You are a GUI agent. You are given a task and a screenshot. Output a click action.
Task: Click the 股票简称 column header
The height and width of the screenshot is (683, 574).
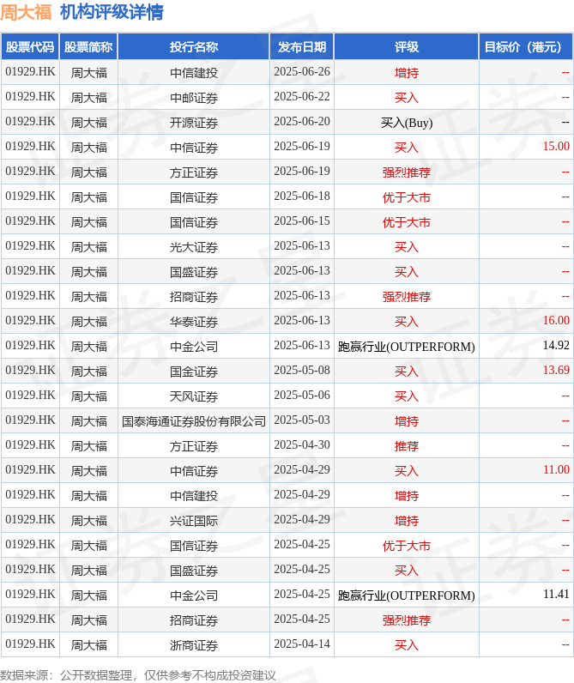(x=88, y=46)
